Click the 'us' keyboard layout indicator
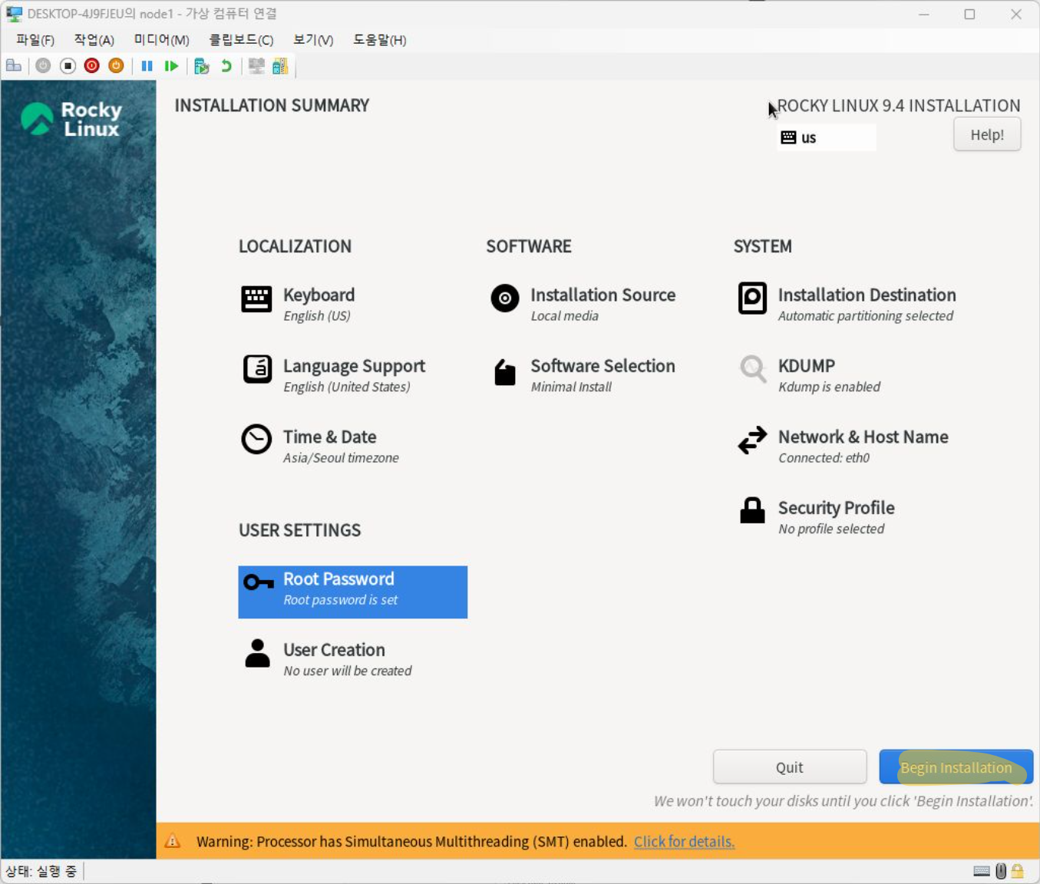1040x884 pixels. pos(827,137)
